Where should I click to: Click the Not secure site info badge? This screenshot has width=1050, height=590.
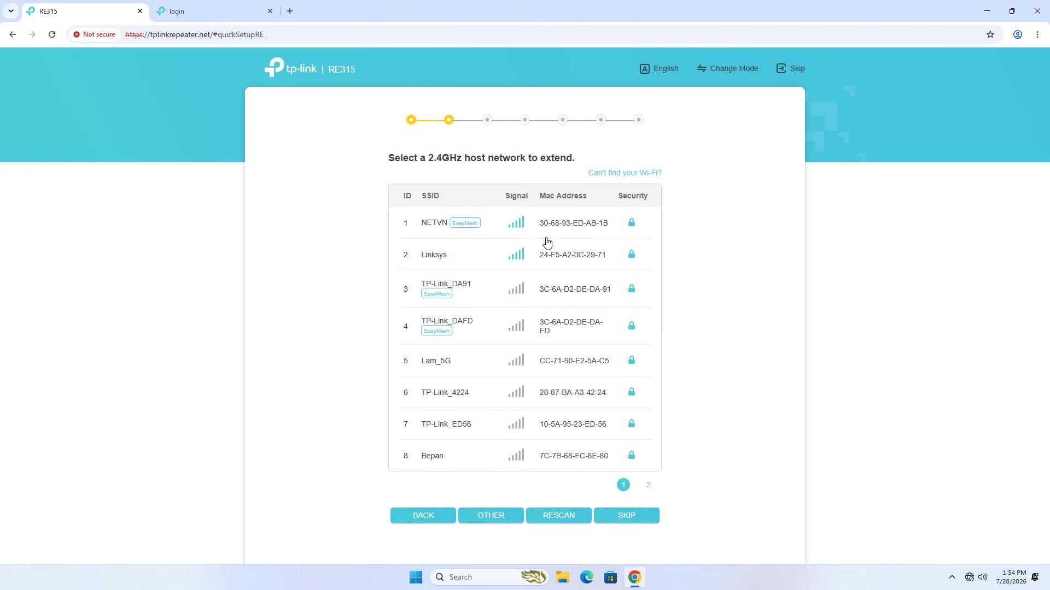coord(95,34)
